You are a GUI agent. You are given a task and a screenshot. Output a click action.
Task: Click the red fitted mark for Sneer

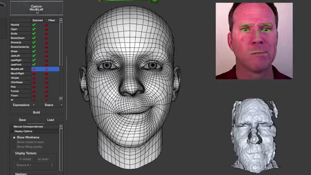point(46,51)
